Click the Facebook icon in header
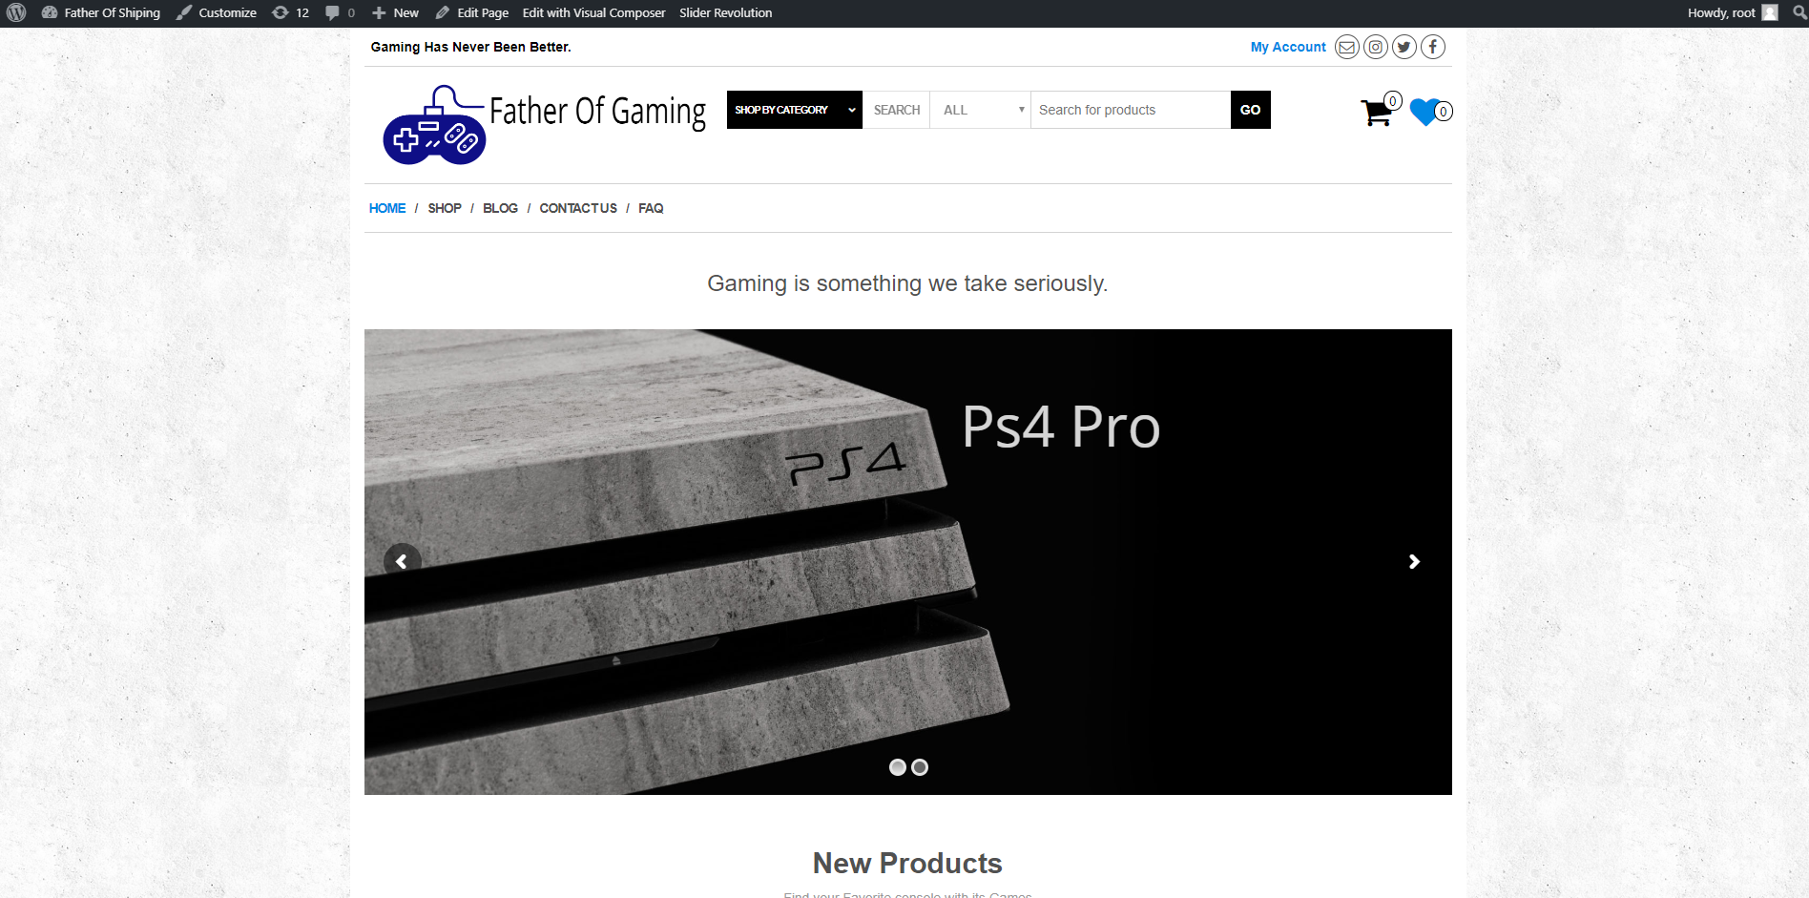The image size is (1809, 898). [1432, 46]
